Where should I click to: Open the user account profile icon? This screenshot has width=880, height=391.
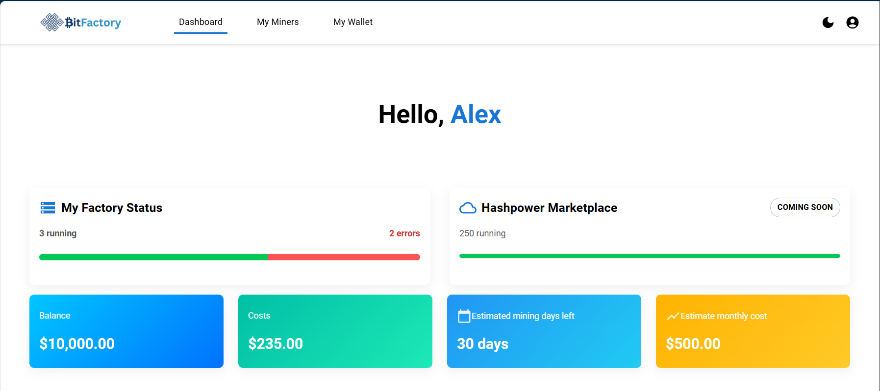(x=852, y=23)
